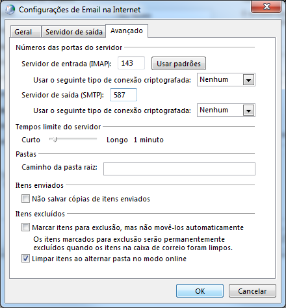Select the Avançado tab

point(127,31)
